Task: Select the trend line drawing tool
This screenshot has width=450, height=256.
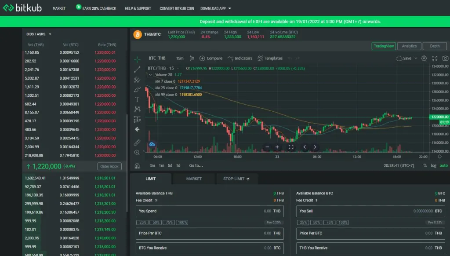Action: (x=137, y=69)
